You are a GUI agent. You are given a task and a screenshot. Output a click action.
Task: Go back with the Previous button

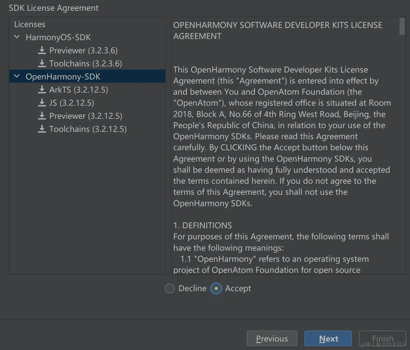[272, 339]
